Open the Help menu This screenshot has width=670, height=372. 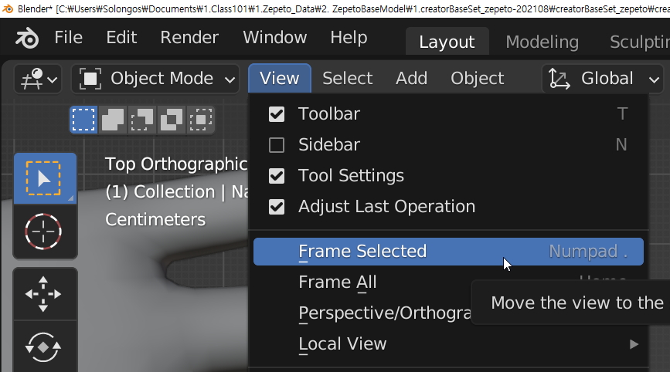pyautogui.click(x=349, y=38)
